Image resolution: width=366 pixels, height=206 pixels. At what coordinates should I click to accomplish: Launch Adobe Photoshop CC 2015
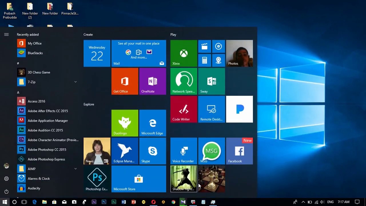coord(48,150)
